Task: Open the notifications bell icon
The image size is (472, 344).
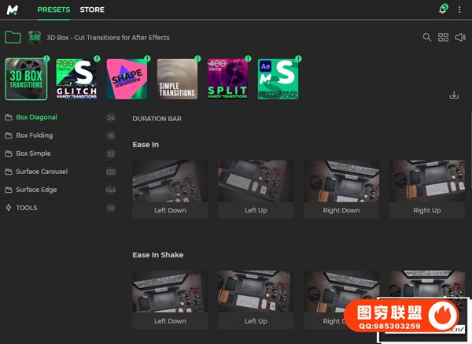Action: tap(442, 10)
